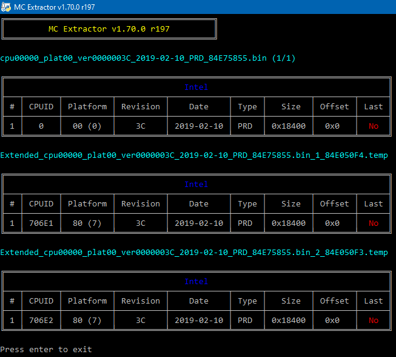Click offset '0x0' in the 706E2 row
This screenshot has width=396, height=357.
click(x=332, y=321)
